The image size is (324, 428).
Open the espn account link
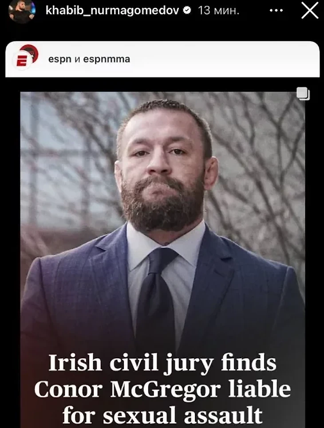pyautogui.click(x=60, y=59)
